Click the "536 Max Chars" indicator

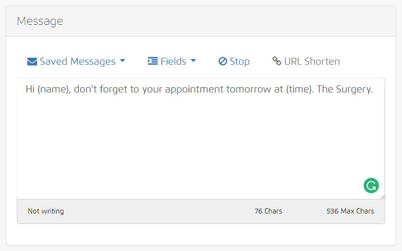pos(350,211)
